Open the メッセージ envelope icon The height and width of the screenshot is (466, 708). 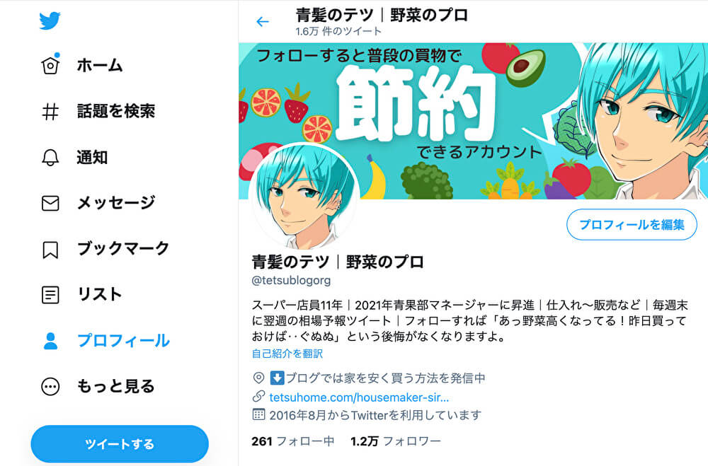pyautogui.click(x=50, y=204)
